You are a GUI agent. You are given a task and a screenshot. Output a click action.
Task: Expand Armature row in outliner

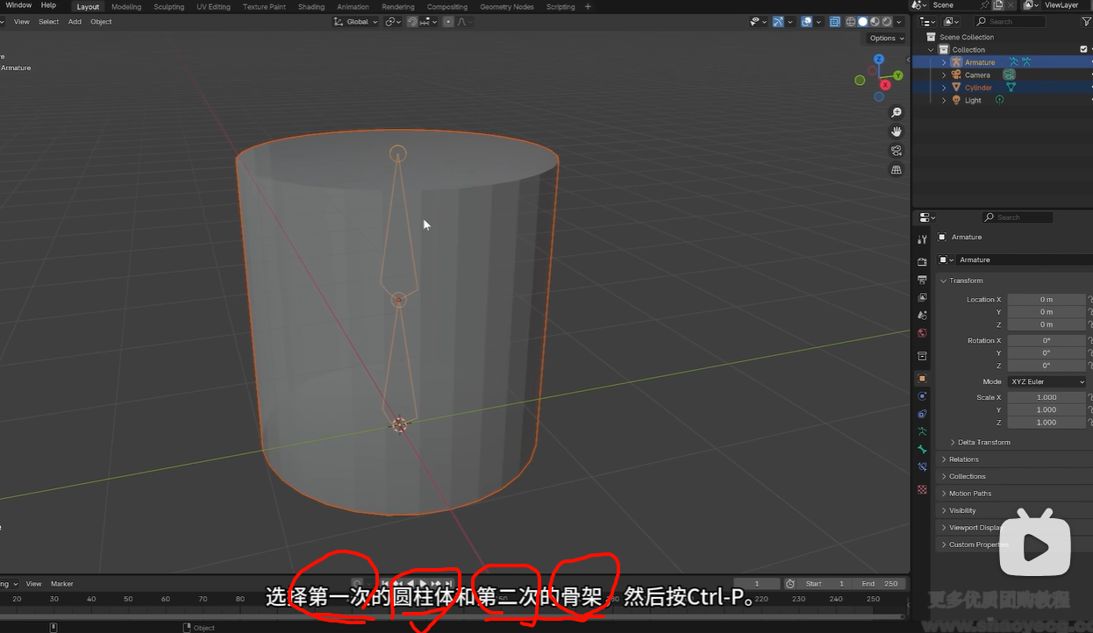point(944,62)
